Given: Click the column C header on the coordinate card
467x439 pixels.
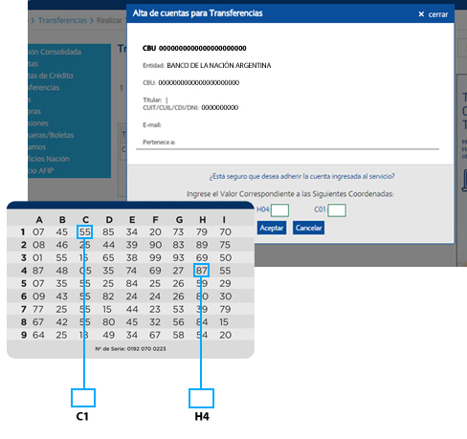Looking at the screenshot, I should [x=85, y=220].
